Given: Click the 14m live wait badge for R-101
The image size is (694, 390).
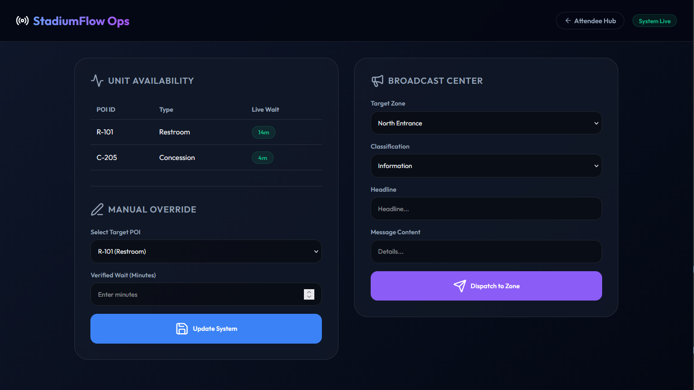Looking at the screenshot, I should point(263,133).
